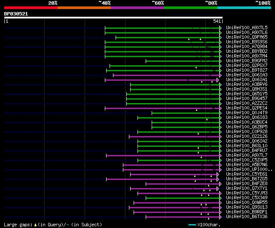Click the green alignment bar for UniRef100_A9XTL5

(162, 28)
